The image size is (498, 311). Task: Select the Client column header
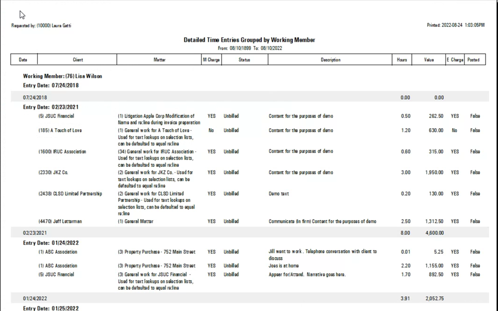click(x=77, y=59)
